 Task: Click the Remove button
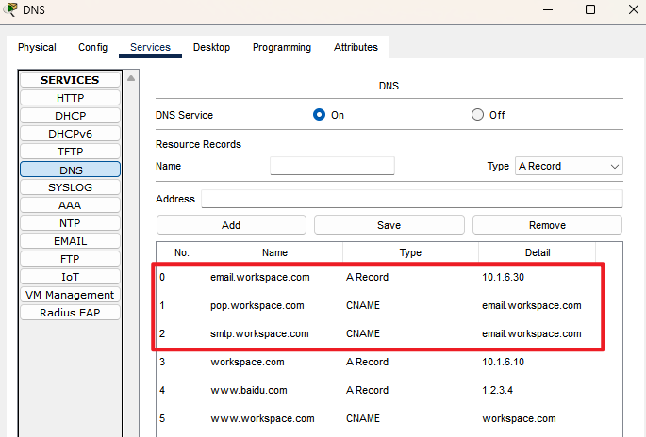click(x=547, y=225)
